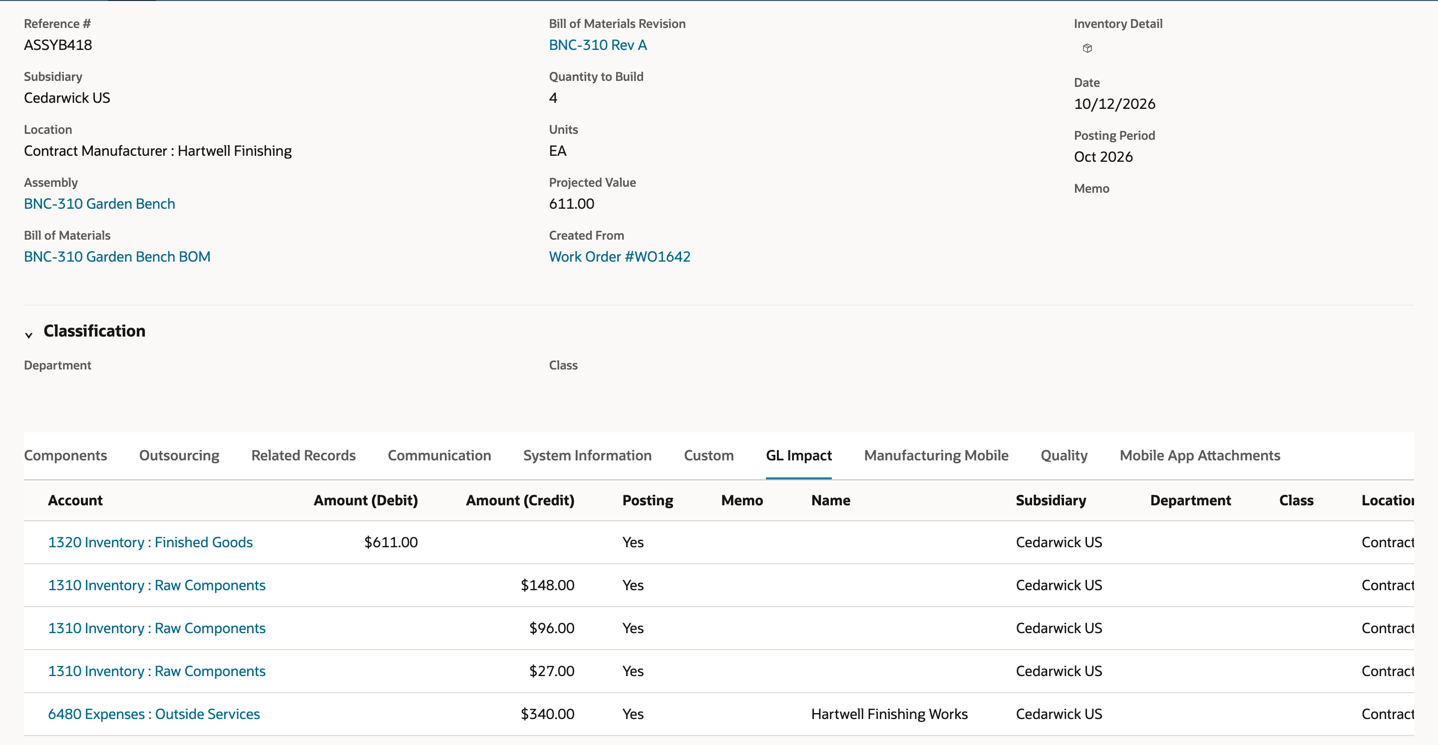This screenshot has width=1438, height=745.
Task: Switch to the Components tab
Action: click(65, 455)
